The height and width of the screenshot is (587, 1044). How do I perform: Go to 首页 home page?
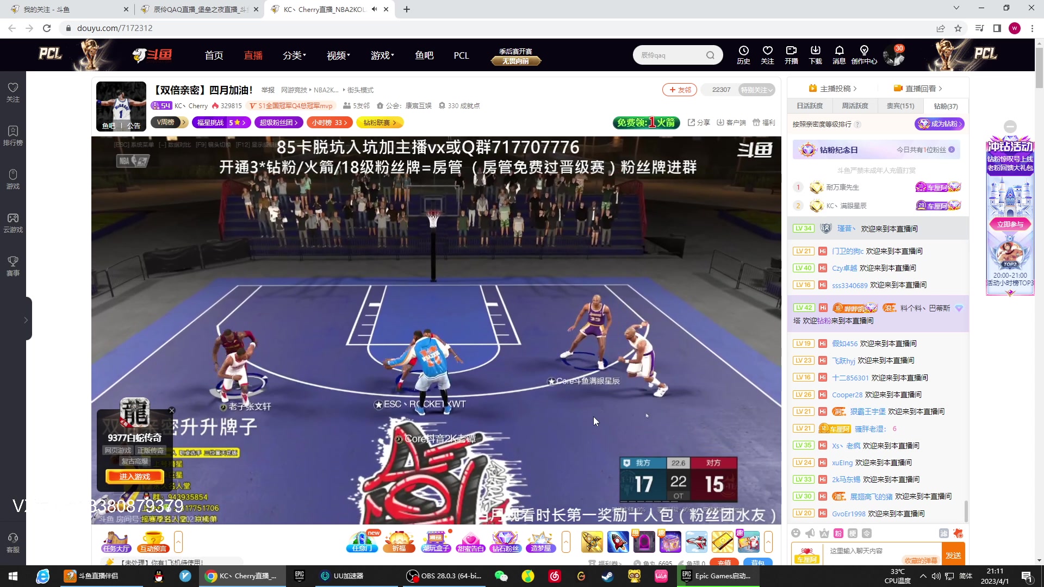(x=214, y=55)
